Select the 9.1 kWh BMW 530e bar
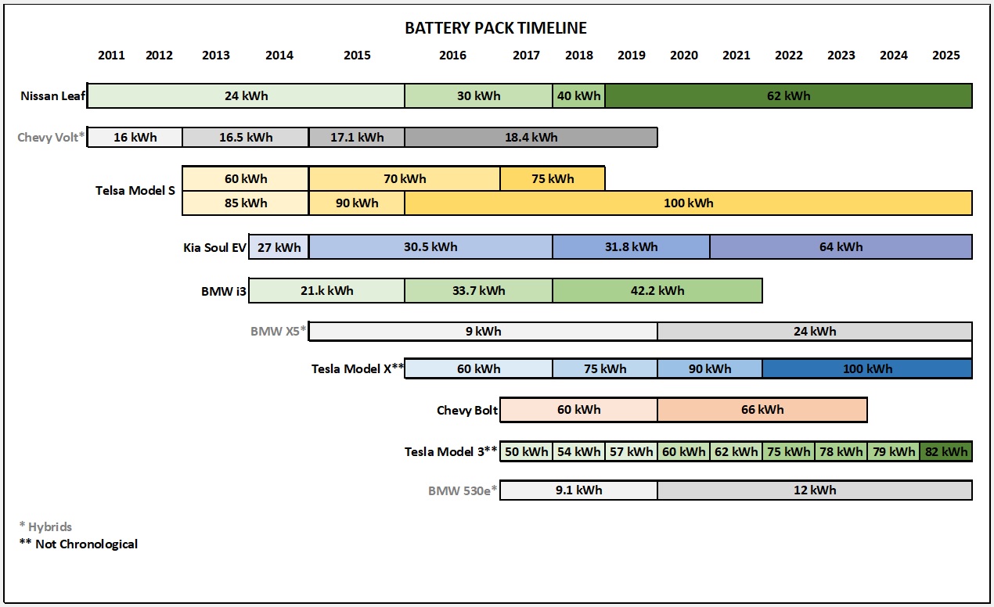 (x=578, y=490)
